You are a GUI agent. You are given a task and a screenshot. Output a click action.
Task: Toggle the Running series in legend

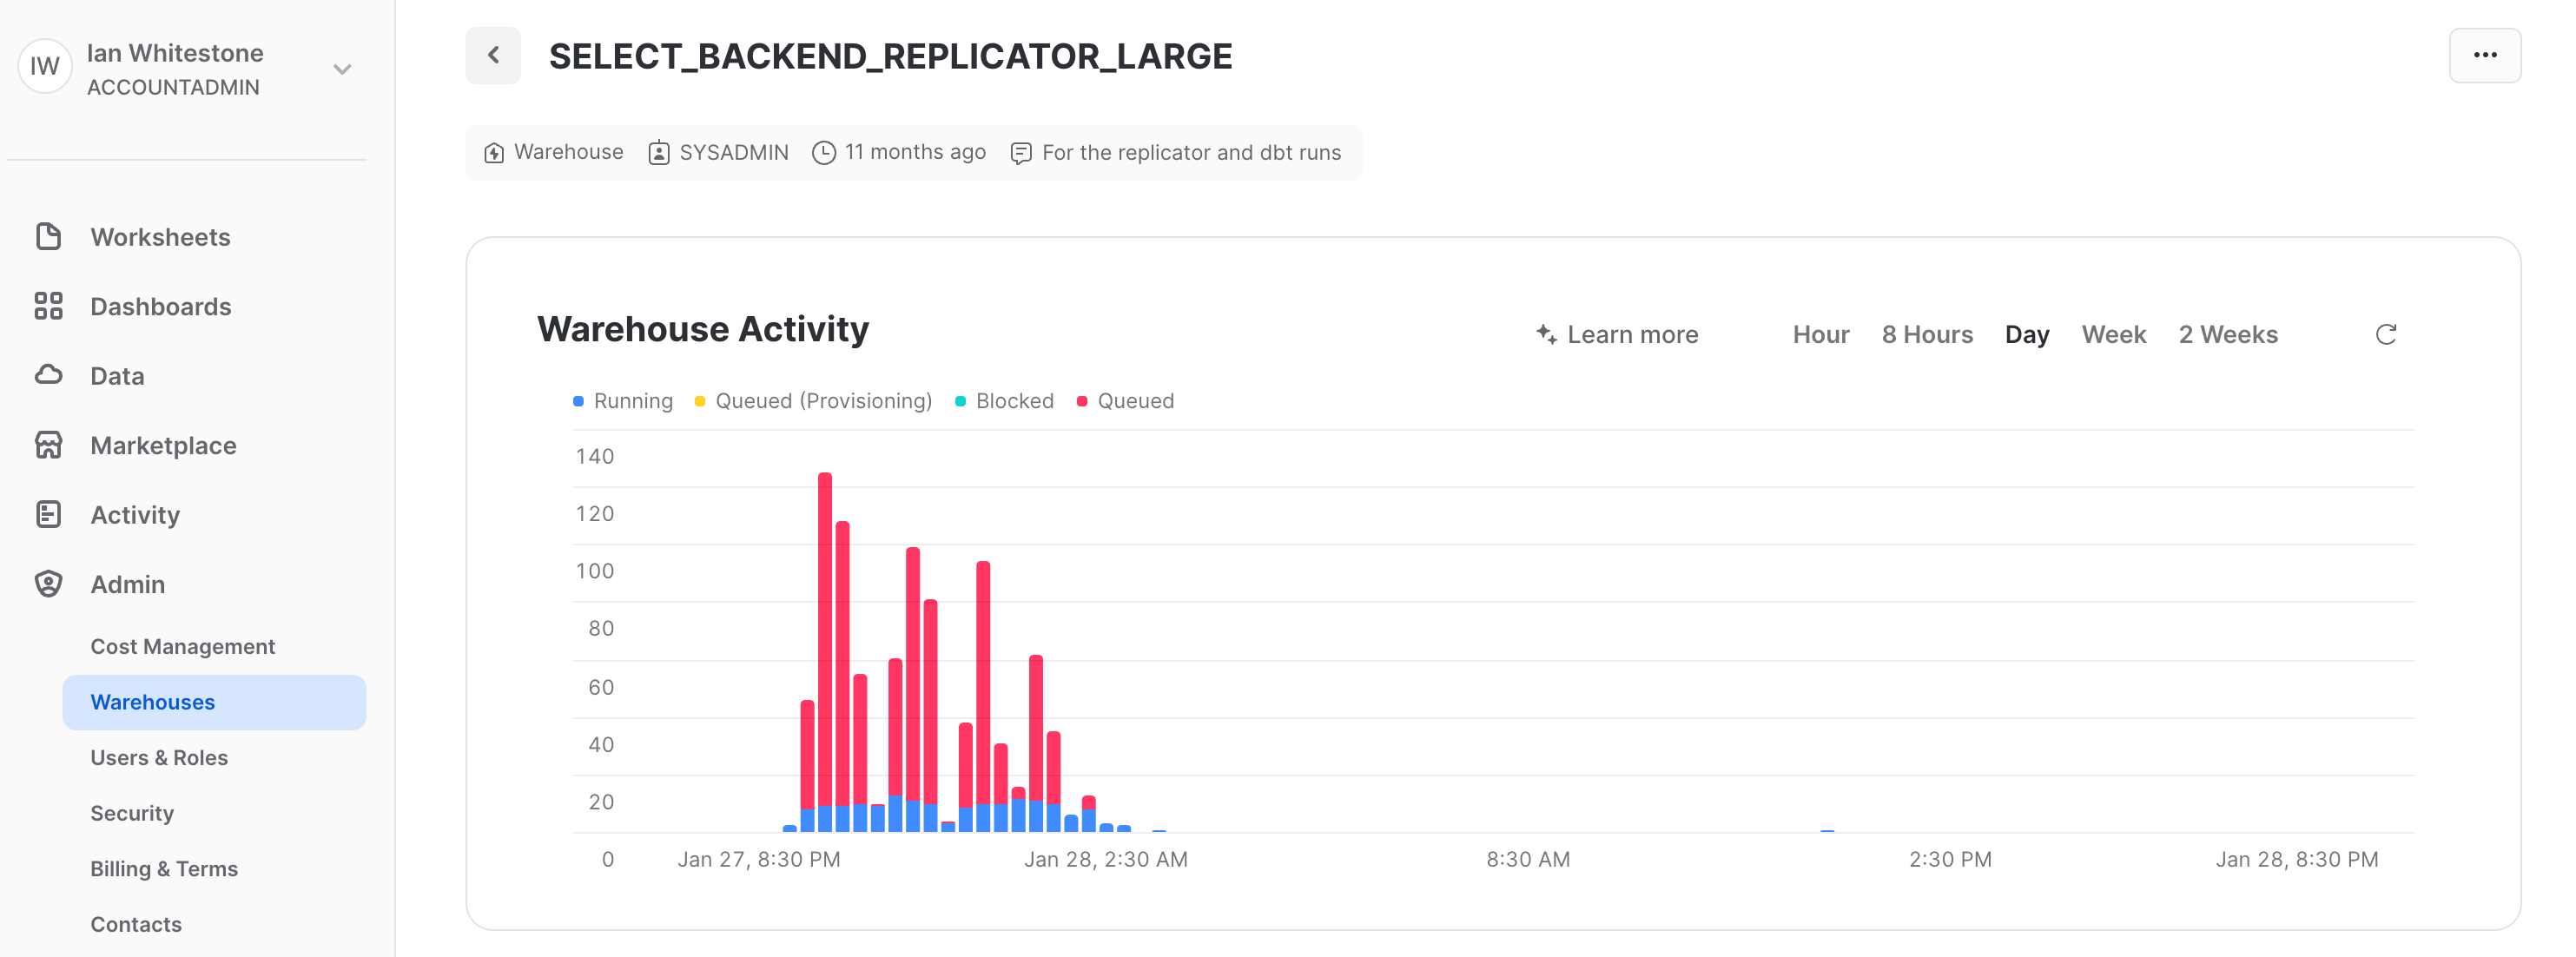pyautogui.click(x=632, y=401)
